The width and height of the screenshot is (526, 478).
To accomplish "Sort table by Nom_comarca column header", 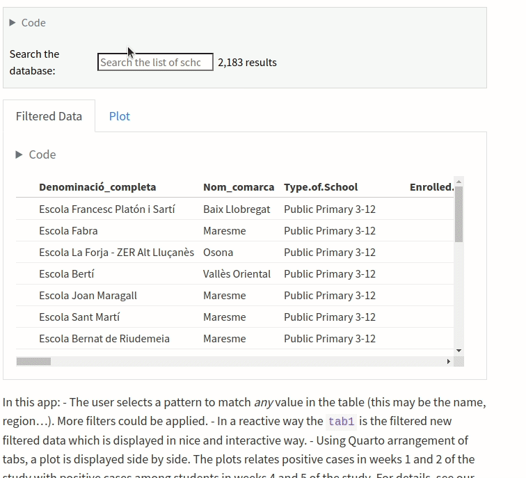I will coord(238,187).
